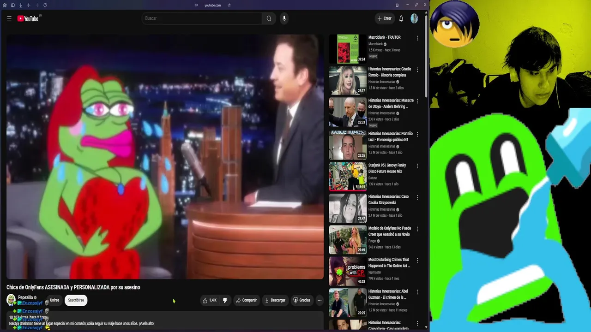The width and height of the screenshot is (591, 332).
Task: Click the search magnifier button
Action: 269,18
